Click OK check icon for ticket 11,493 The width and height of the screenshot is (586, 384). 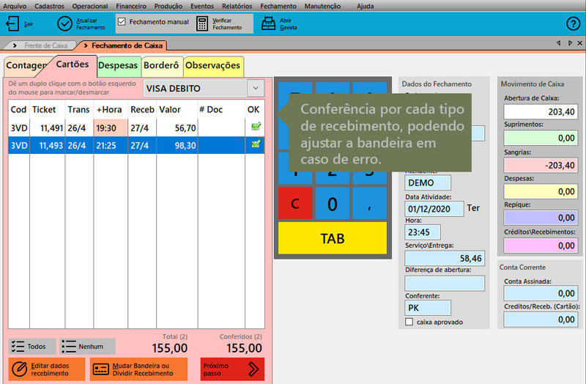256,144
